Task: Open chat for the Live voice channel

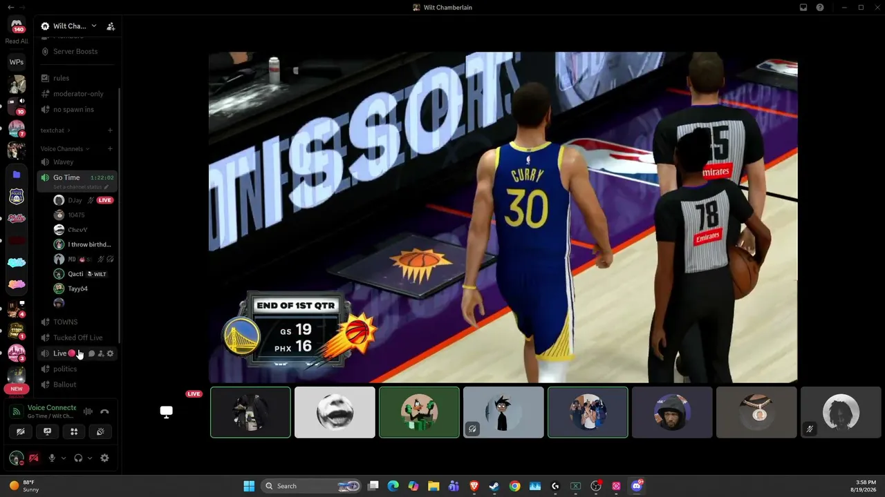Action: [x=91, y=353]
